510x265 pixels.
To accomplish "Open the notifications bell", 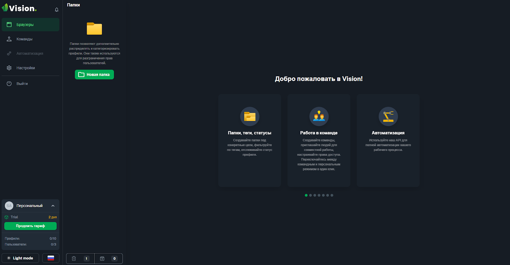I will pos(57,10).
